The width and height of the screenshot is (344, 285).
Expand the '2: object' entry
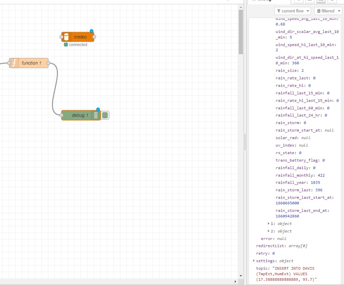point(269,231)
